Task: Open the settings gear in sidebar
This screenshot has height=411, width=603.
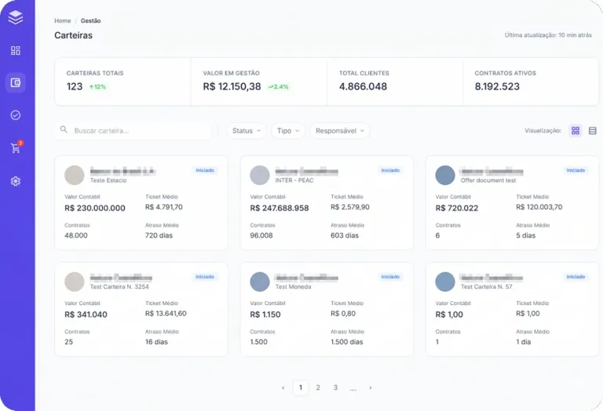Action: (x=16, y=181)
